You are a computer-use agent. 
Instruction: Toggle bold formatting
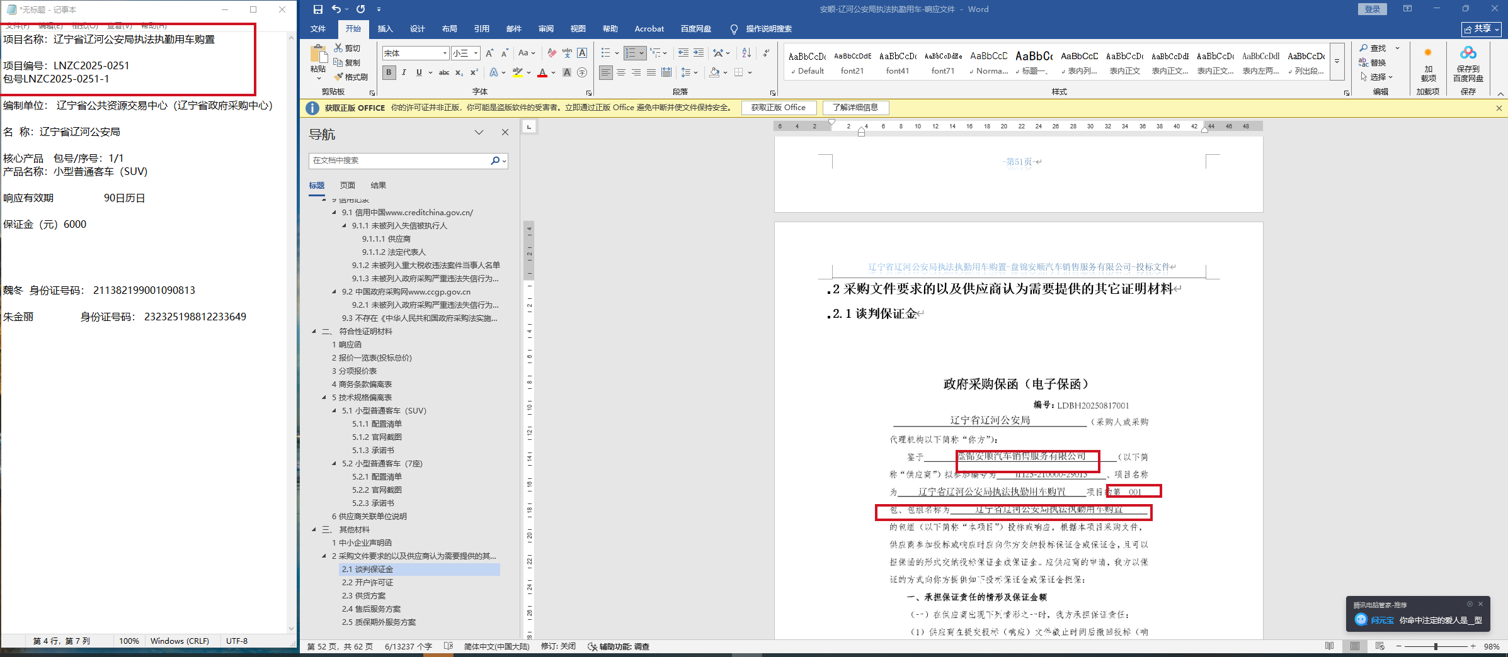pyautogui.click(x=389, y=72)
